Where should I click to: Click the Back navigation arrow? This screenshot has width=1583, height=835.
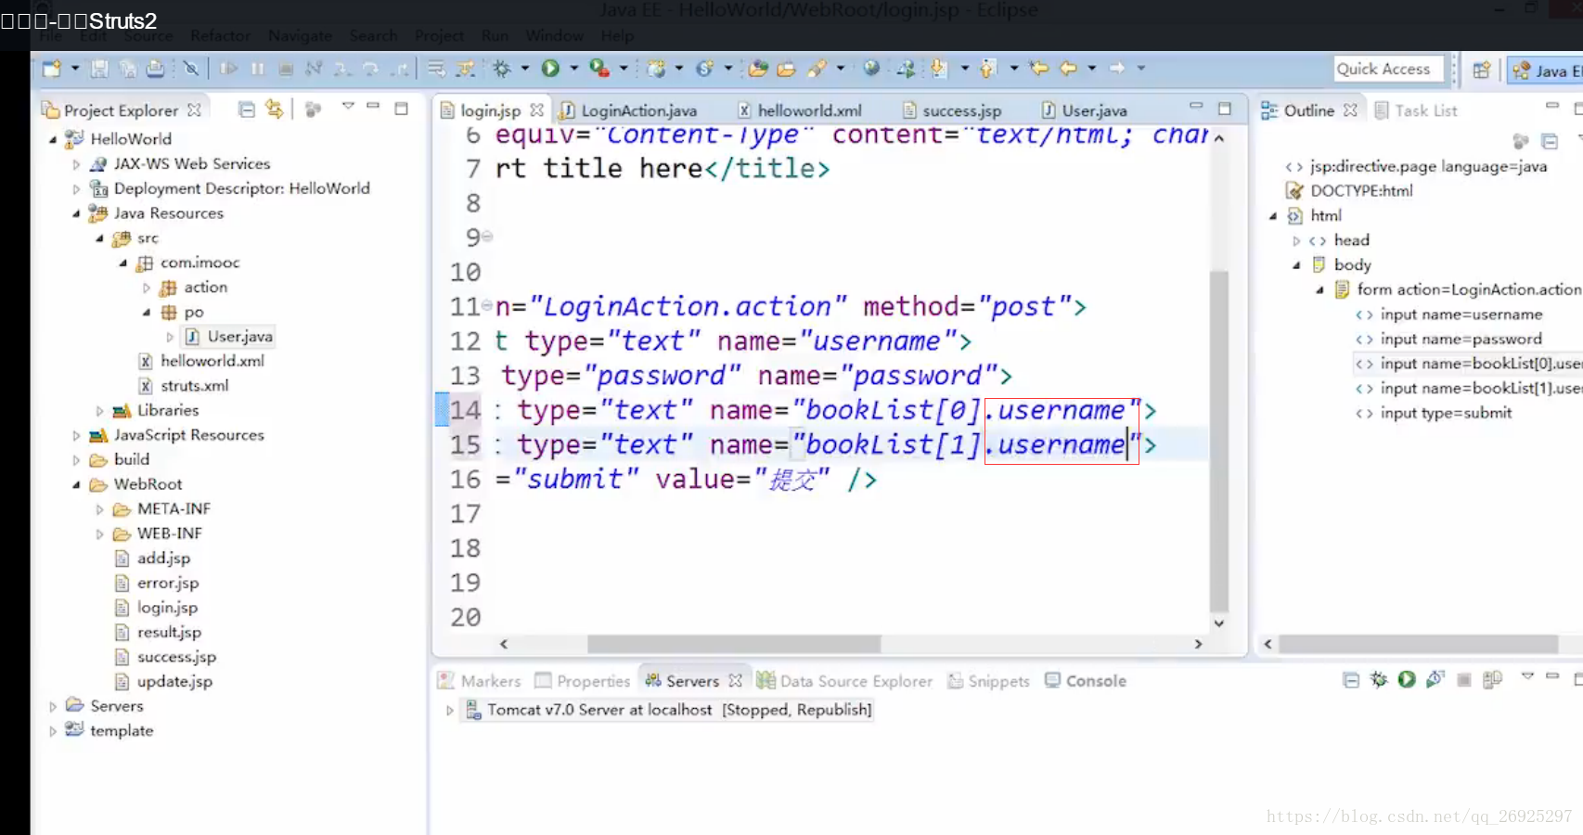tap(1069, 68)
